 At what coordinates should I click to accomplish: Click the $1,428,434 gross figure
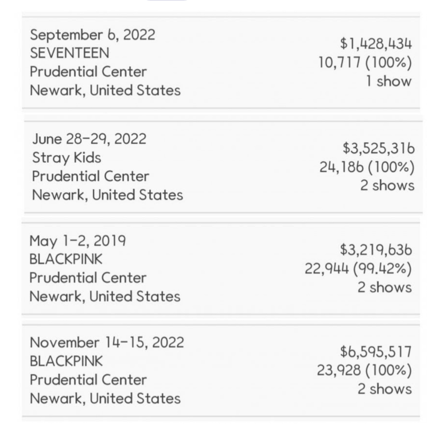tap(376, 44)
